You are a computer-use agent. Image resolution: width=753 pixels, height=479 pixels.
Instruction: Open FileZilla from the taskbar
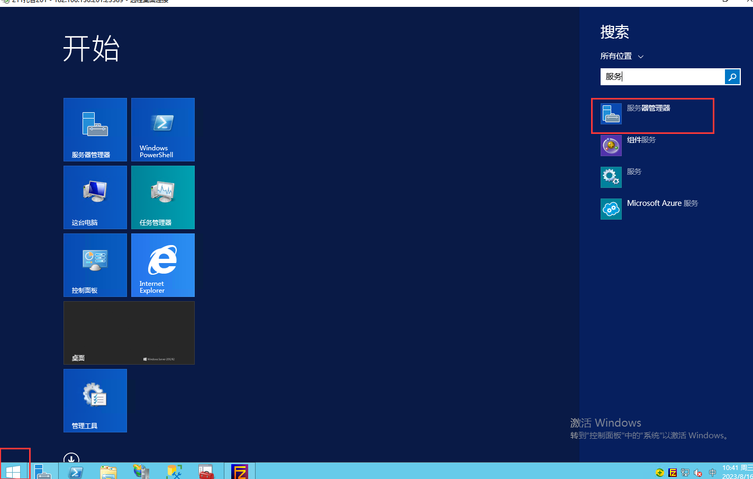coord(240,471)
